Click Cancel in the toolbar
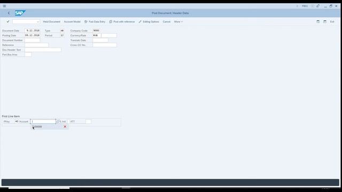The width and height of the screenshot is (342, 192). [x=166, y=22]
